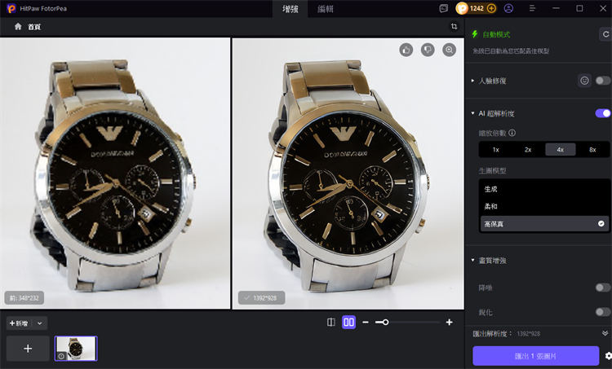Open export settings gear icon
The height and width of the screenshot is (369, 612).
pyautogui.click(x=607, y=356)
